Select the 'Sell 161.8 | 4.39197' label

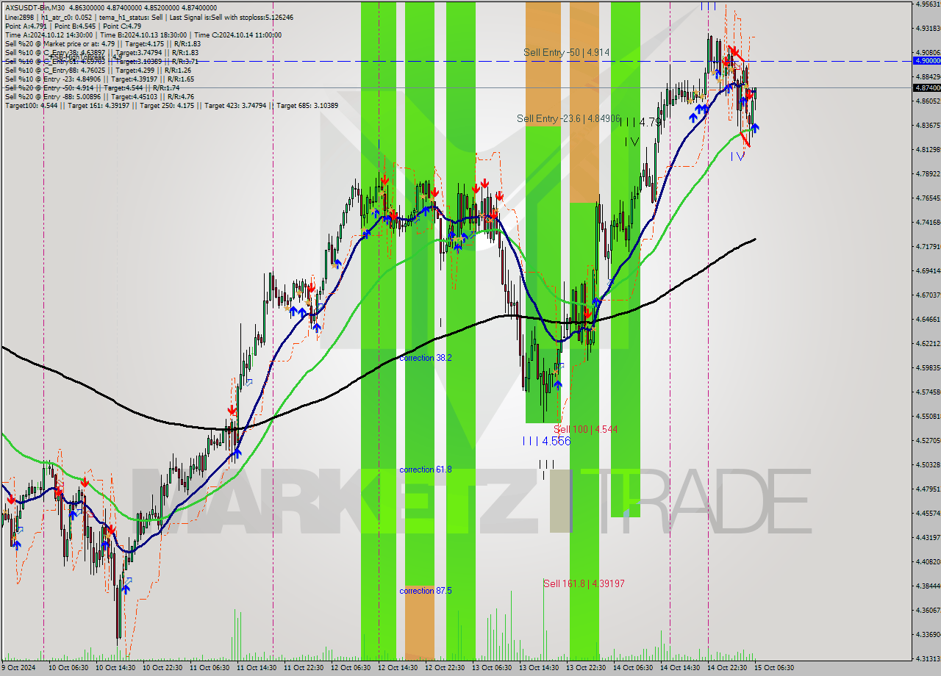click(x=584, y=583)
